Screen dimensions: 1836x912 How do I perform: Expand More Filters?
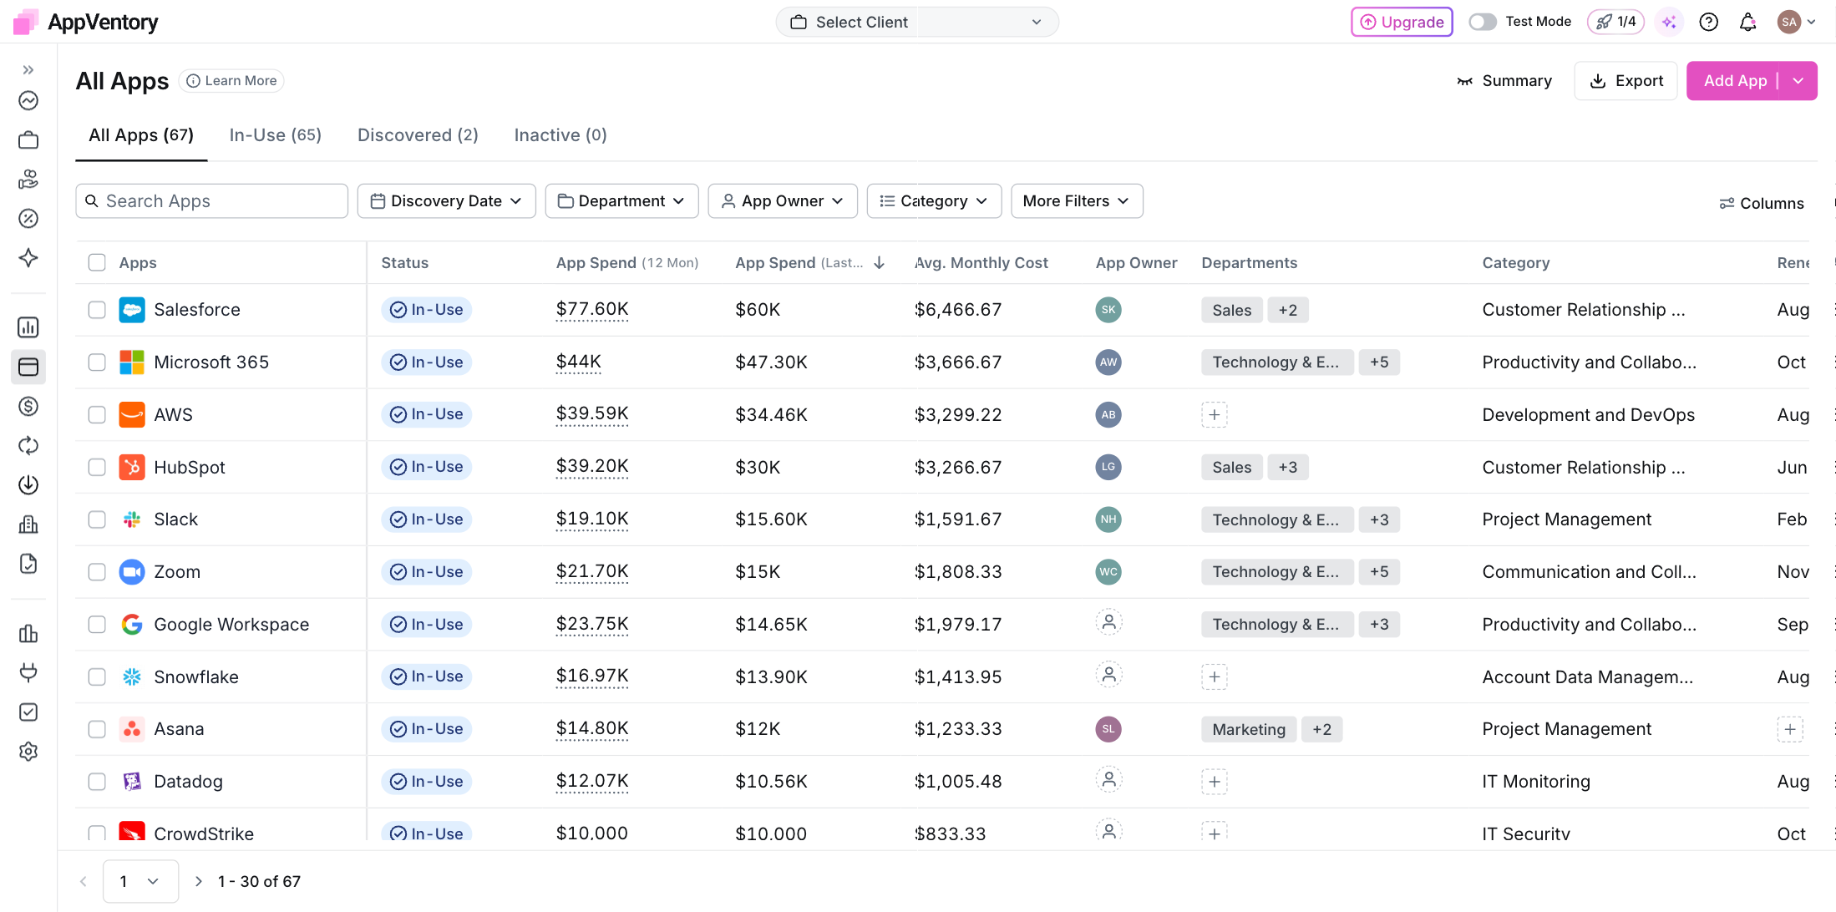click(x=1077, y=201)
